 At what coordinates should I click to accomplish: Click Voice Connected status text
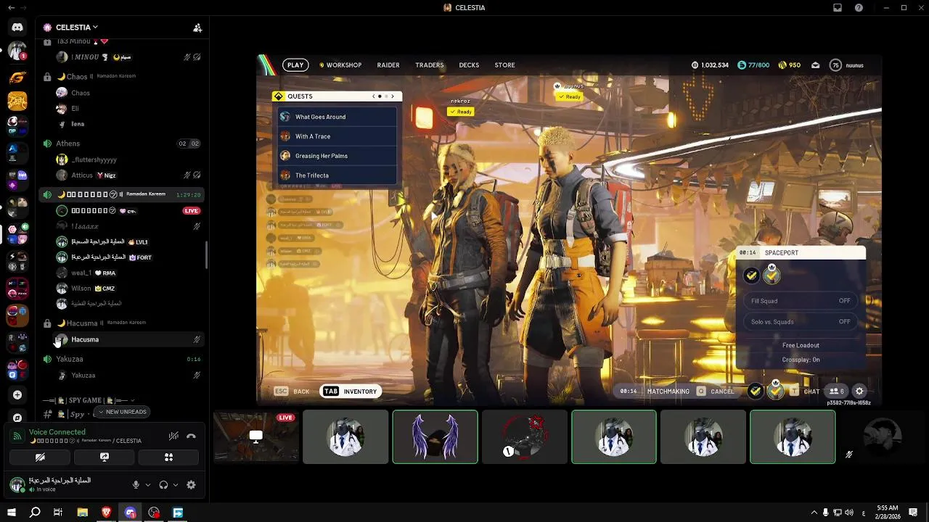pos(57,432)
